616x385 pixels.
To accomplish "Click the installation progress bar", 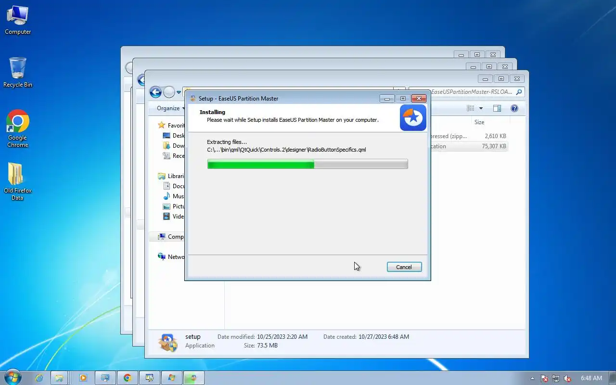I will tap(308, 164).
